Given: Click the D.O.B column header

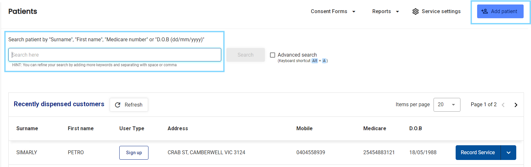Looking at the screenshot, I should [416, 128].
